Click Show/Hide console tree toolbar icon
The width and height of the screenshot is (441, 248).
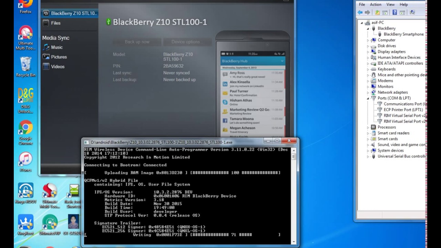[x=385, y=12]
